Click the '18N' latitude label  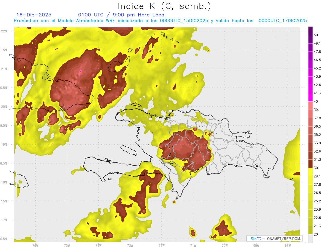[4, 182]
